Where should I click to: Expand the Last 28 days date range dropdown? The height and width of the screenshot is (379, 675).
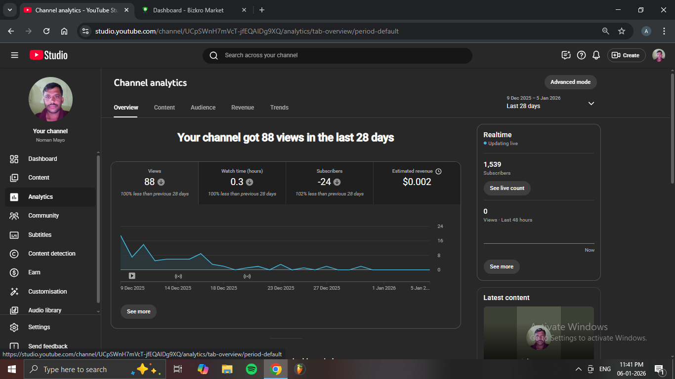[591, 103]
